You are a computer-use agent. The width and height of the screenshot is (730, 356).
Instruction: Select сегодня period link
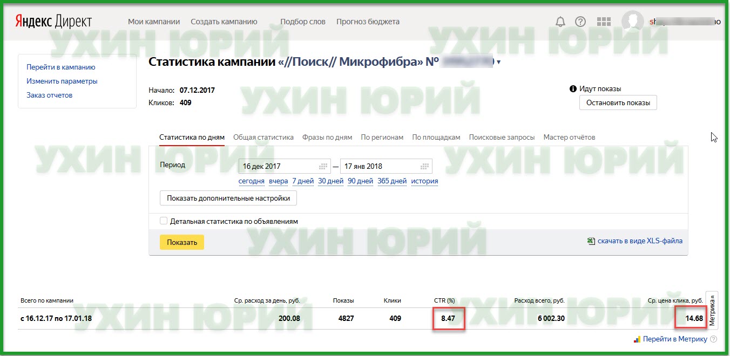(x=252, y=181)
